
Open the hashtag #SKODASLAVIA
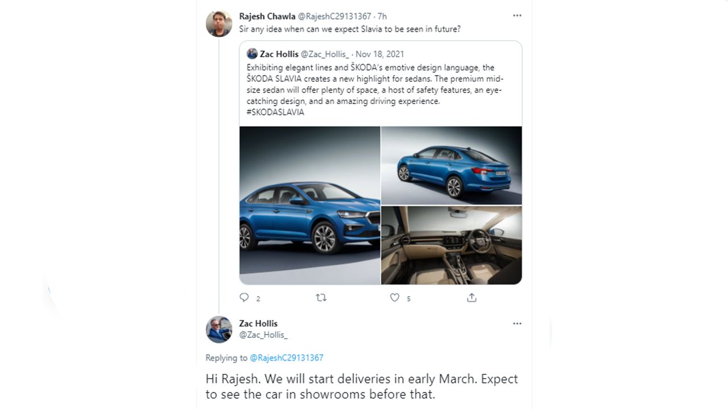[275, 112]
